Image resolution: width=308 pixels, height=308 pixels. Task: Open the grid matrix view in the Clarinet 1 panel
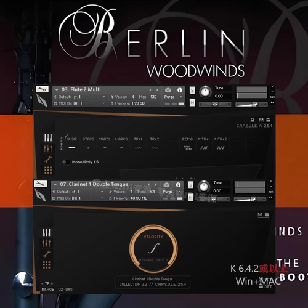click(x=47, y=265)
